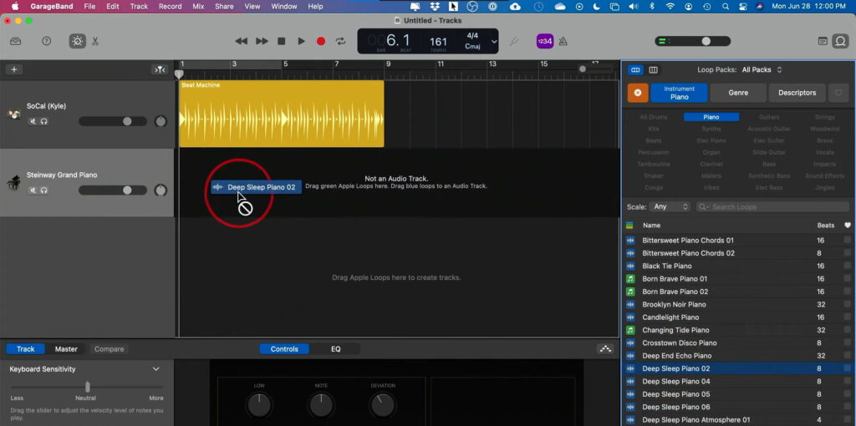Open Quick Help question mark button
Viewport: 856px width, 426px height.
[x=47, y=41]
